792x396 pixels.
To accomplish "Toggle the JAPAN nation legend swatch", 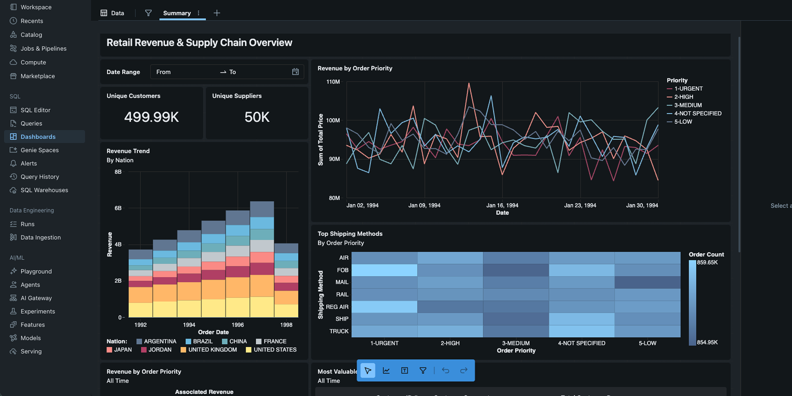I will pyautogui.click(x=109, y=350).
